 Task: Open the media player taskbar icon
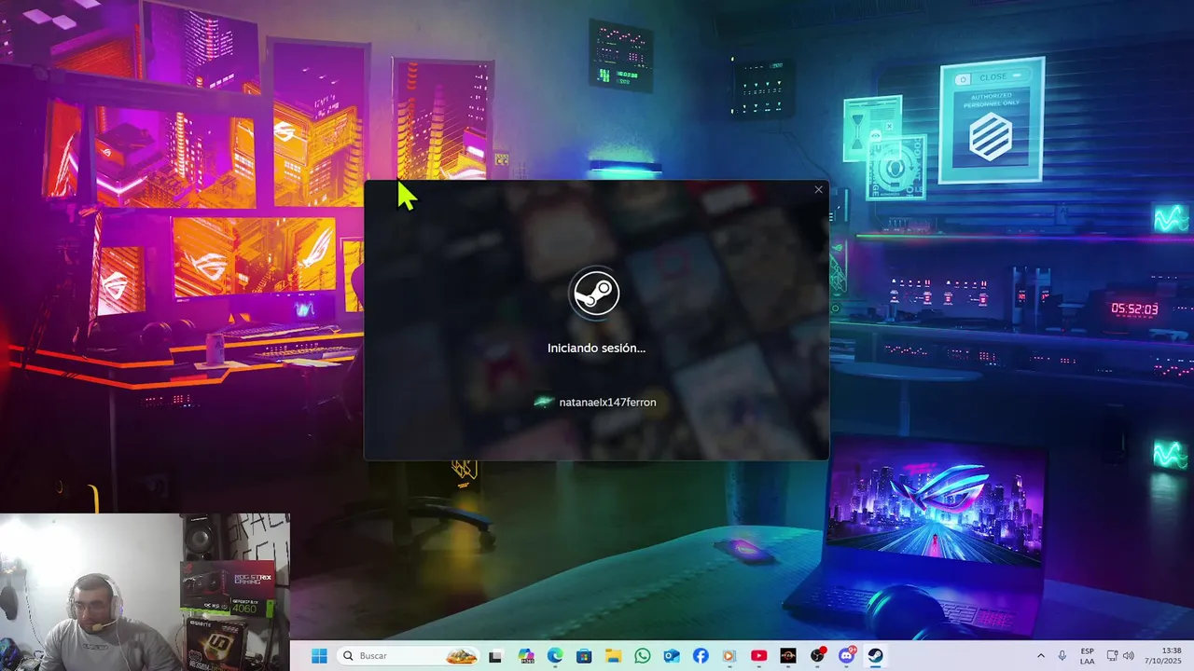[729, 656]
